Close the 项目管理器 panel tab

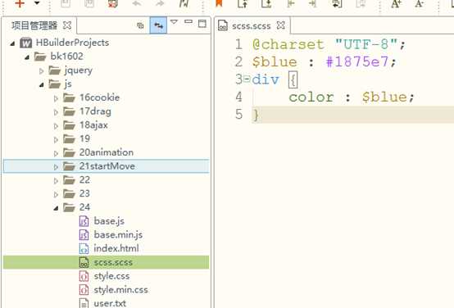[67, 25]
